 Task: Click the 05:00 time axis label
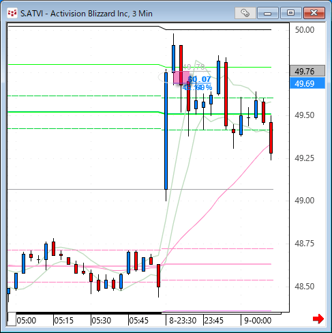[x=27, y=321]
